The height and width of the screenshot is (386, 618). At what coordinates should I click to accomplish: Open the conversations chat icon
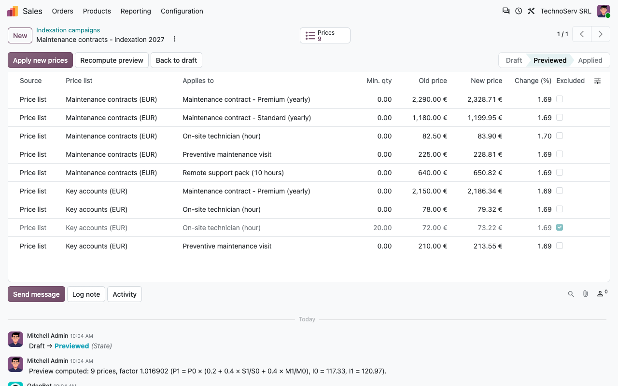pos(506,11)
